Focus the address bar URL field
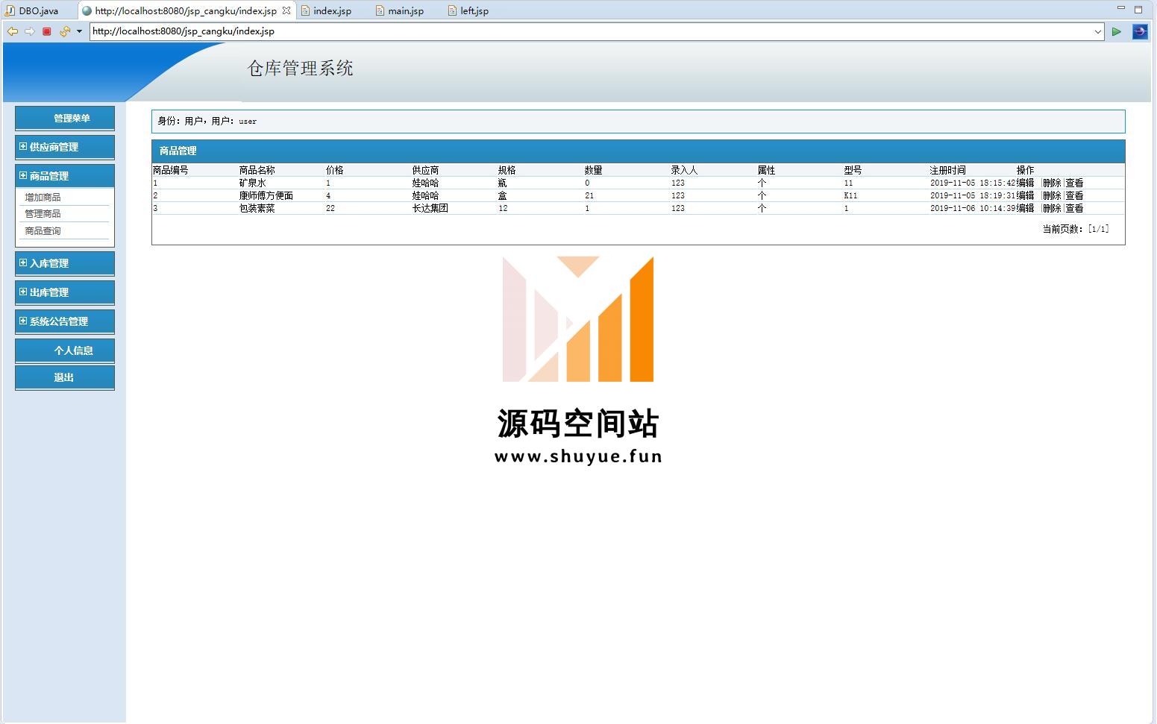Viewport: 1157px width, 724px height. [591, 31]
